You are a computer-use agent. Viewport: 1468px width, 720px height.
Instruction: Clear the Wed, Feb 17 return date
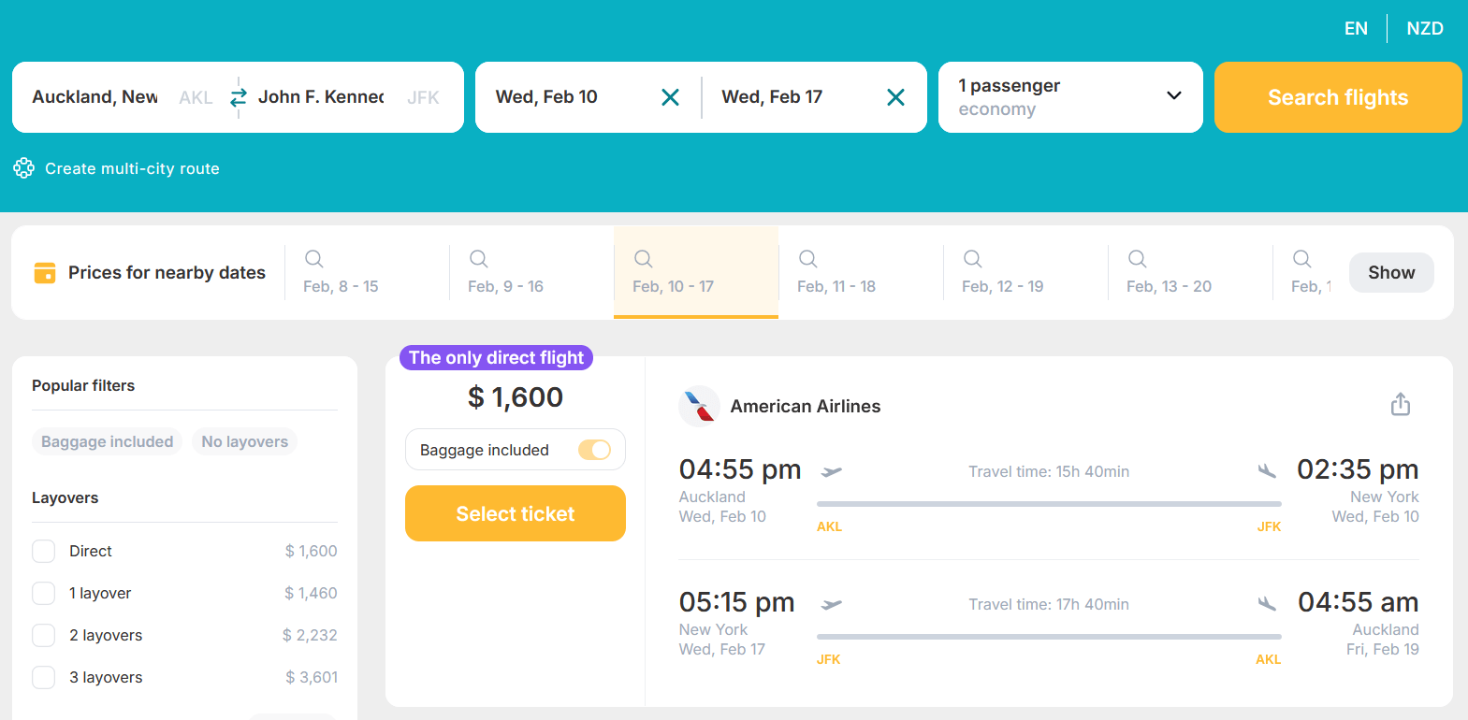click(895, 97)
